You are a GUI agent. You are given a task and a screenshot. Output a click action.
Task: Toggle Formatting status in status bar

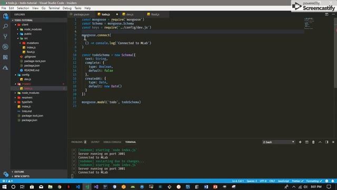pyautogui.click(x=314, y=181)
